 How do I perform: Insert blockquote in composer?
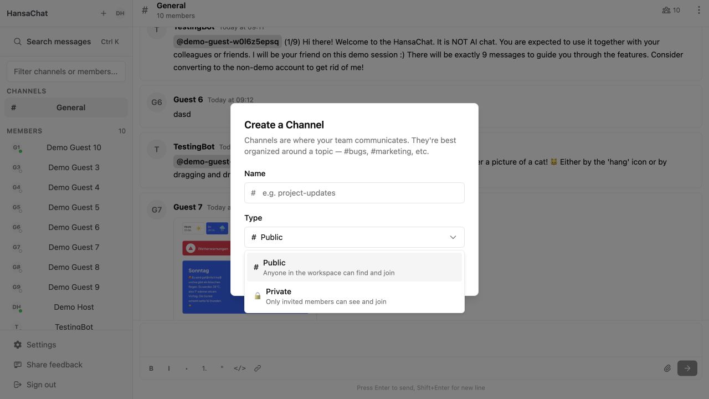222,368
